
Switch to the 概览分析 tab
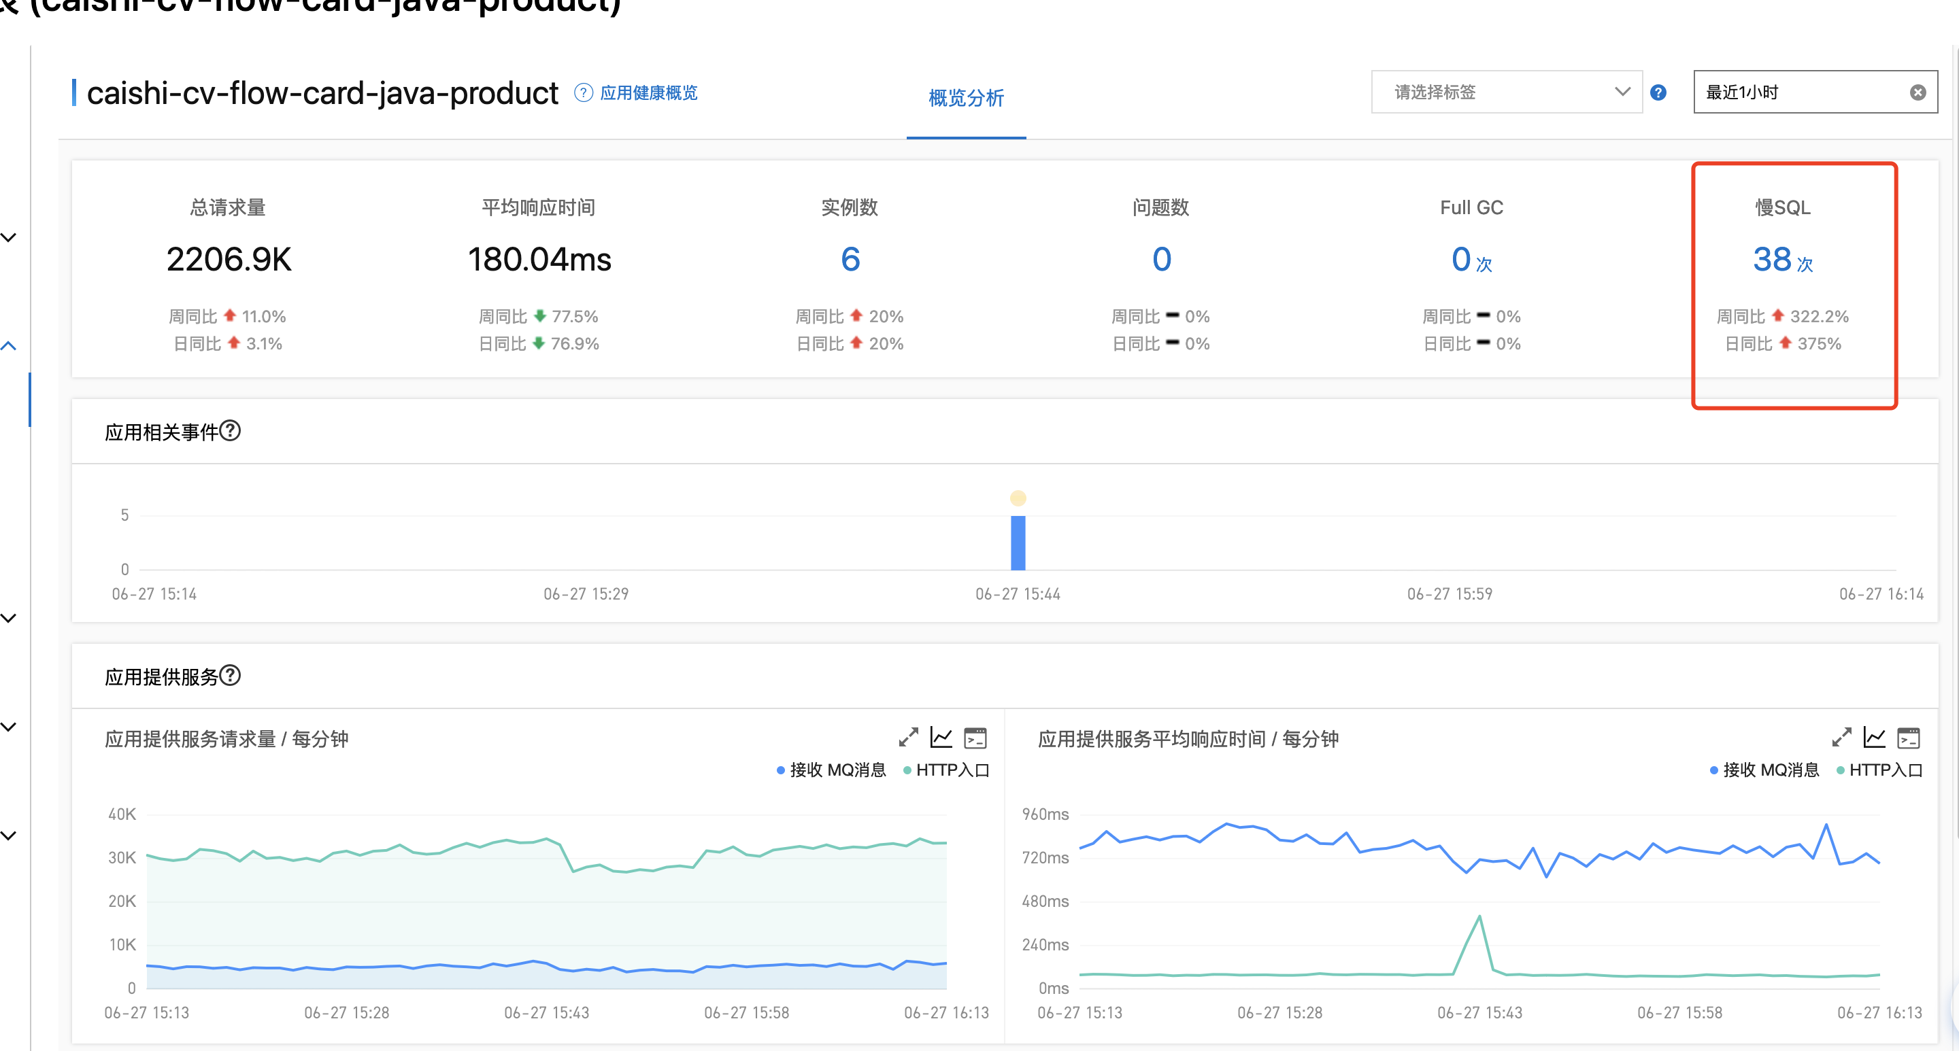[x=966, y=98]
